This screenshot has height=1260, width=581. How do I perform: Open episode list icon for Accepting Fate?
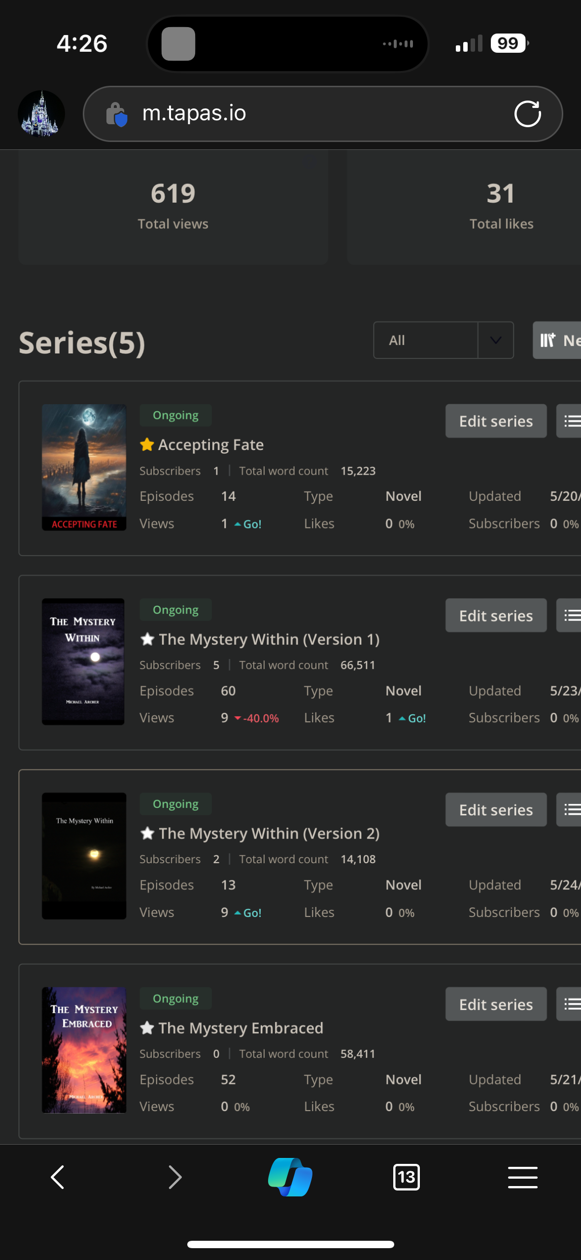(571, 421)
